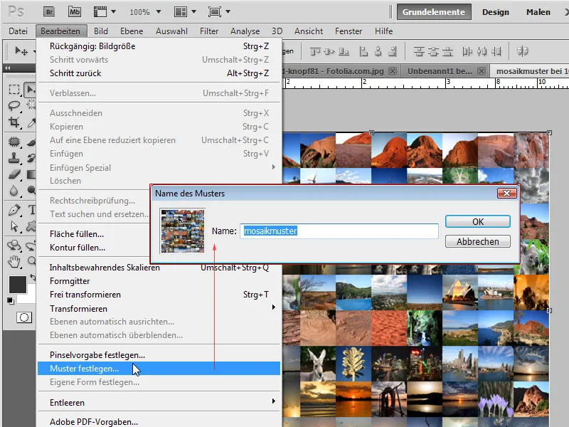The height and width of the screenshot is (427, 569).
Task: Select the Eraser tool
Action: point(14,174)
